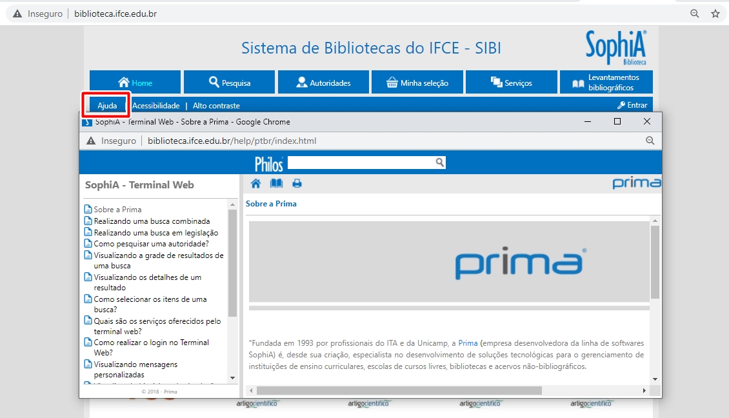Select Autoridades in the top navigation

point(323,83)
